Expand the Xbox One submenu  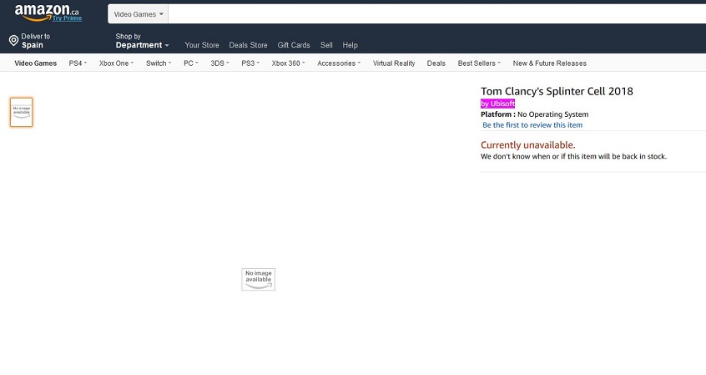tap(117, 63)
